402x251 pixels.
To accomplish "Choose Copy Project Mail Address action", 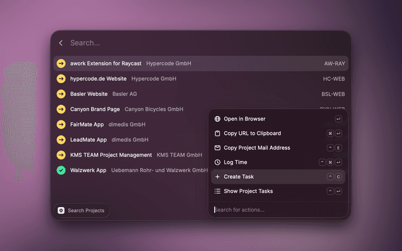I will 278,148.
